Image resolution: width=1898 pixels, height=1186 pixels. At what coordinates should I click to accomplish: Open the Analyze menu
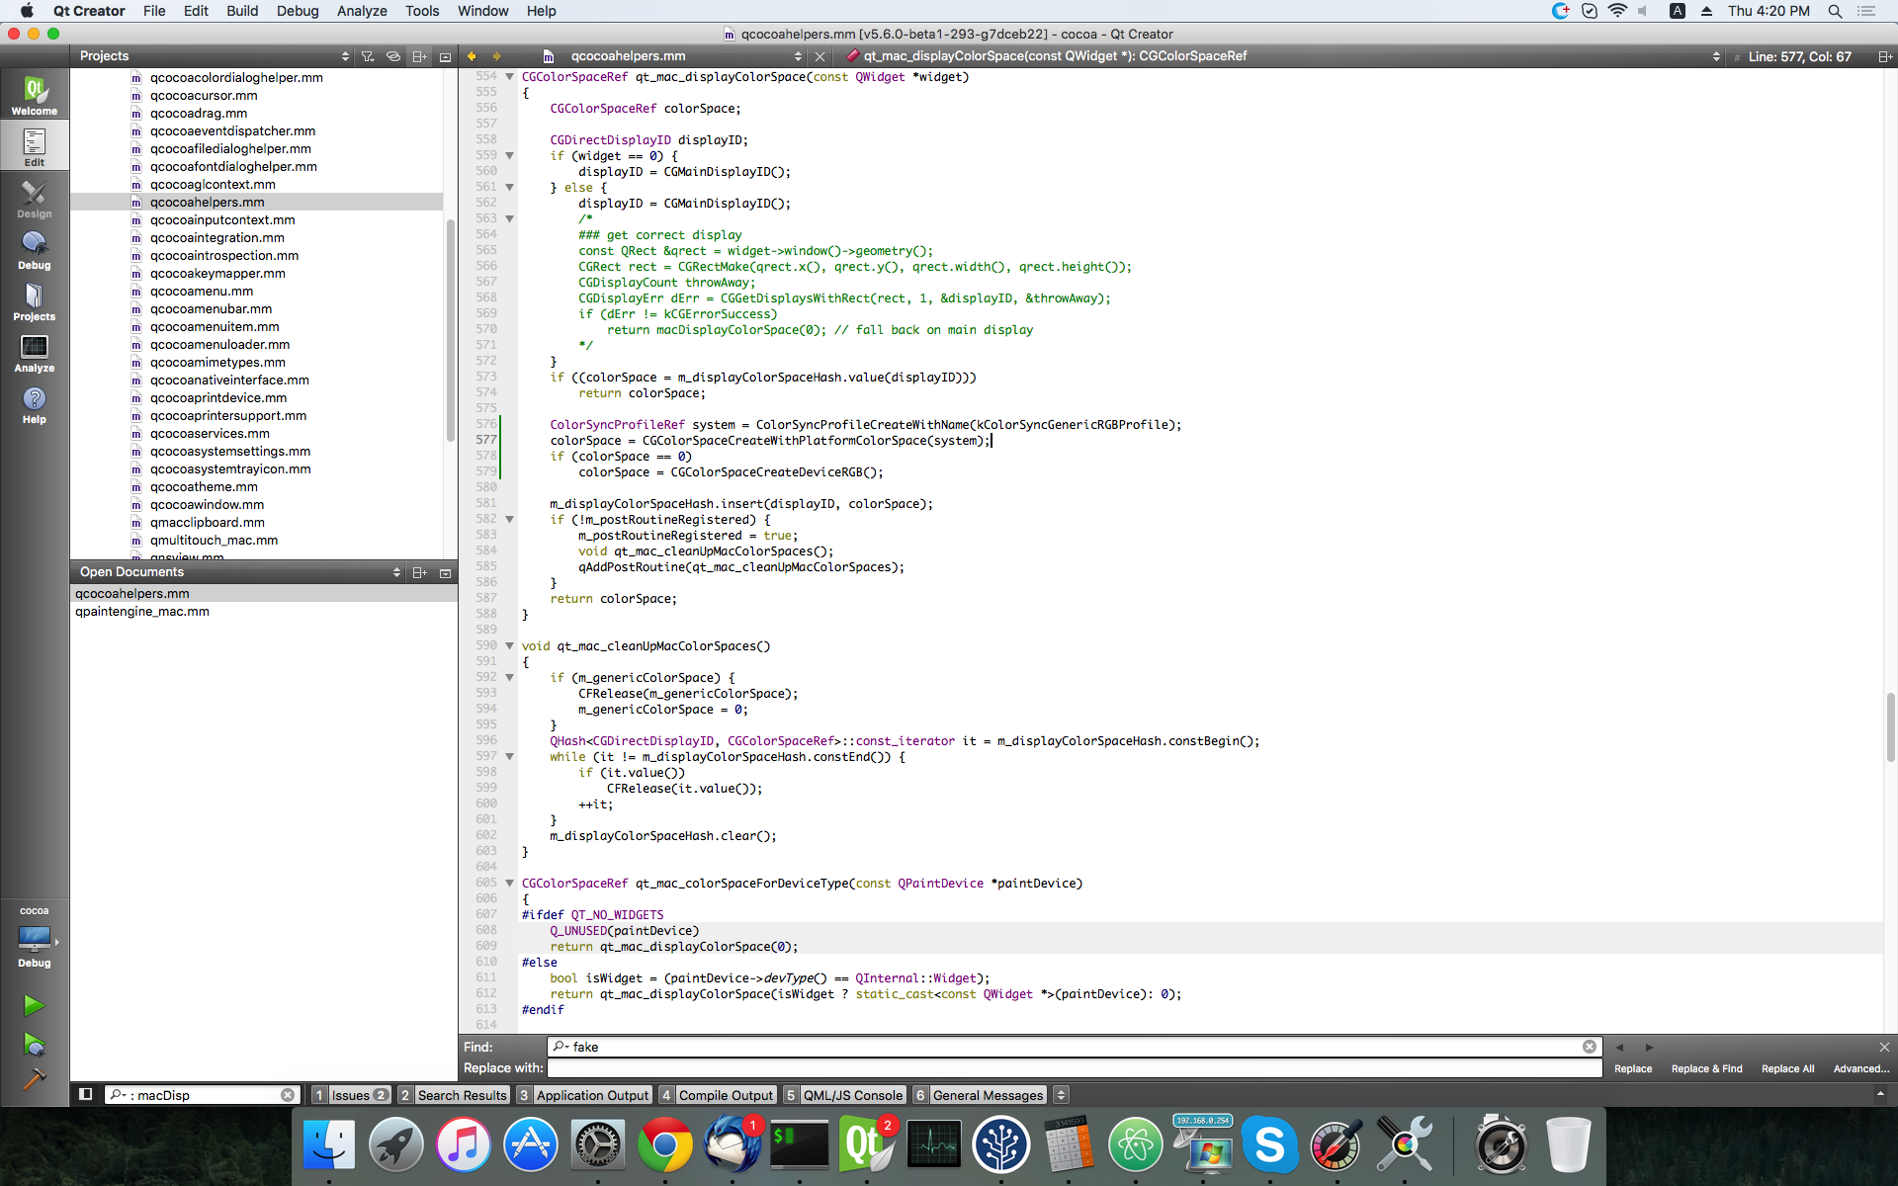pos(362,11)
